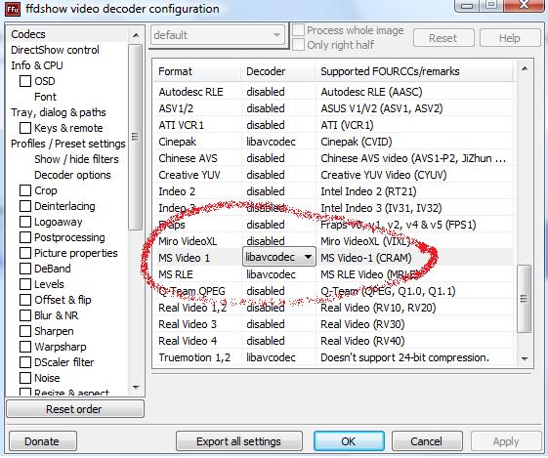Confirm with the OK button

(x=349, y=441)
